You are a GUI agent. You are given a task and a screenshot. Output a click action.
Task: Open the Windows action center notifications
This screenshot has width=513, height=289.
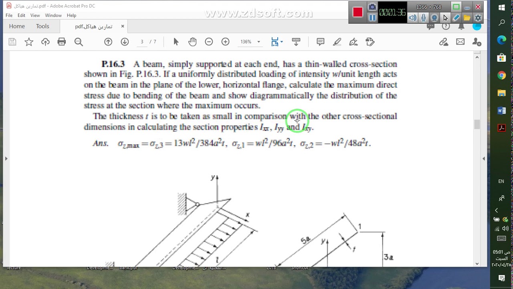coord(501,278)
